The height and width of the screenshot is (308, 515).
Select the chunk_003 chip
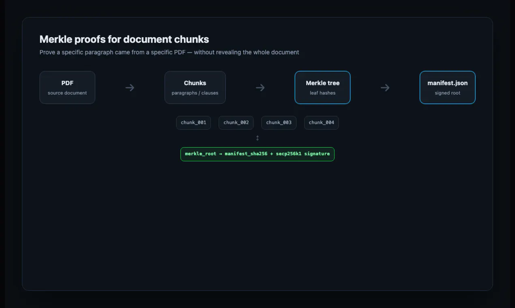279,123
